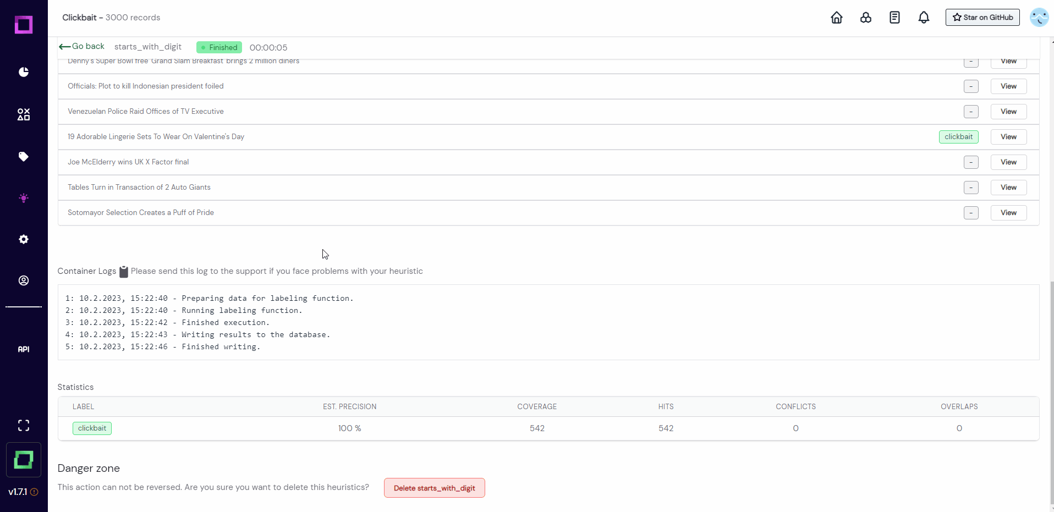This screenshot has height=512, width=1054.
Task: Open the user avatar menu
Action: pyautogui.click(x=1039, y=18)
